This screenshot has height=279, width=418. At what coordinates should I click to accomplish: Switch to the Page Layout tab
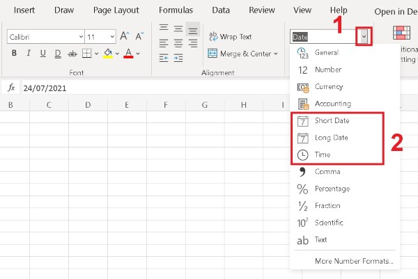click(x=116, y=10)
